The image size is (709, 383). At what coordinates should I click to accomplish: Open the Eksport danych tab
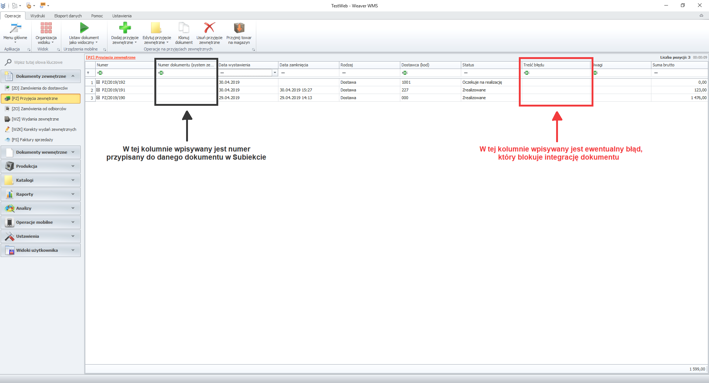coord(68,16)
